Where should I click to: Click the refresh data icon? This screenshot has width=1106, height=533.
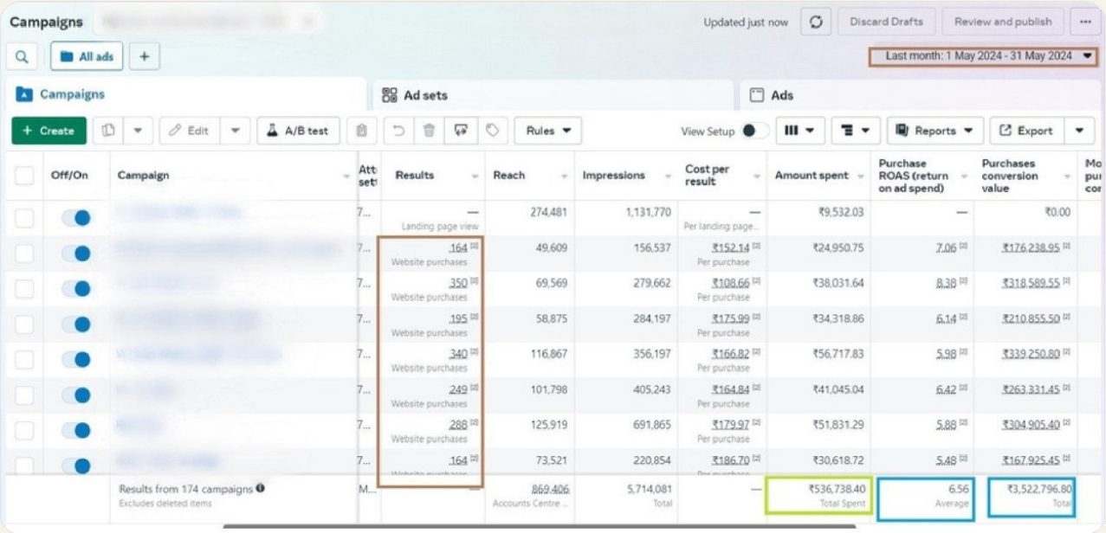(x=815, y=22)
